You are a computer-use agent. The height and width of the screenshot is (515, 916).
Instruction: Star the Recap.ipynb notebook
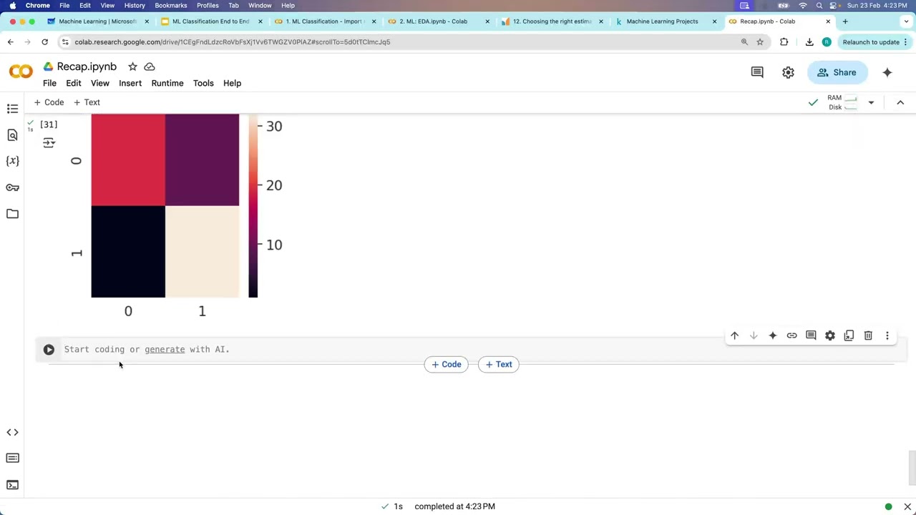[x=132, y=67]
